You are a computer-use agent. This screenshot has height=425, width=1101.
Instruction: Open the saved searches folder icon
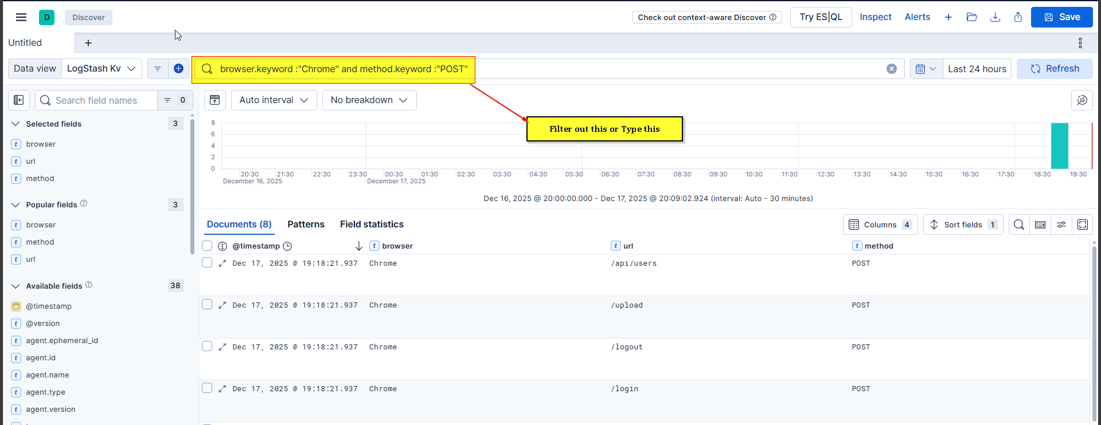[971, 17]
